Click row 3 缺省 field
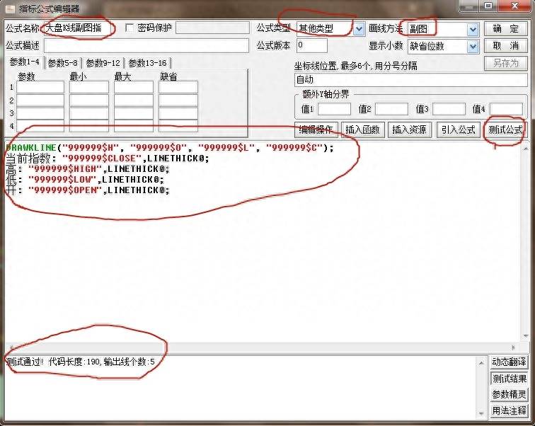Viewport: 535px width, 426px height. [178, 113]
